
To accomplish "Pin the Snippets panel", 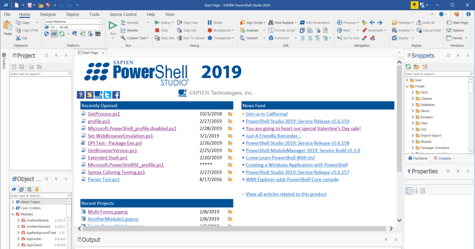I will 457,55.
